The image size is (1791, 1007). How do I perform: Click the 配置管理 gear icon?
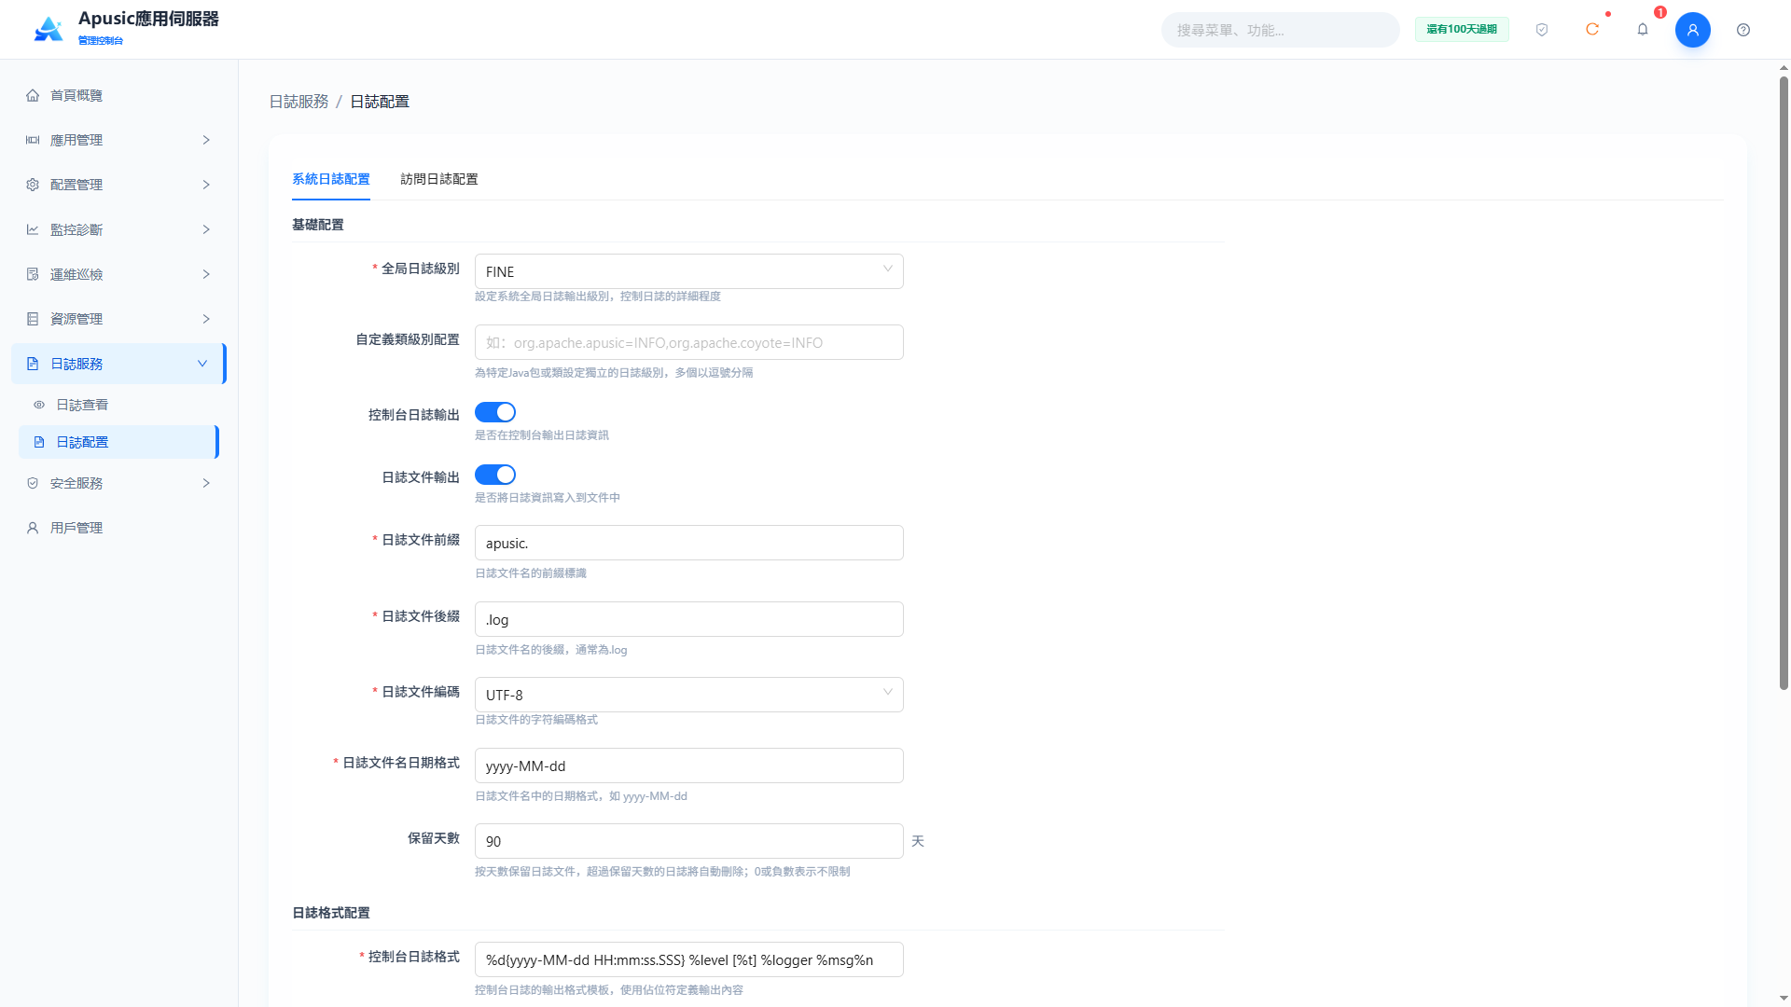33,185
